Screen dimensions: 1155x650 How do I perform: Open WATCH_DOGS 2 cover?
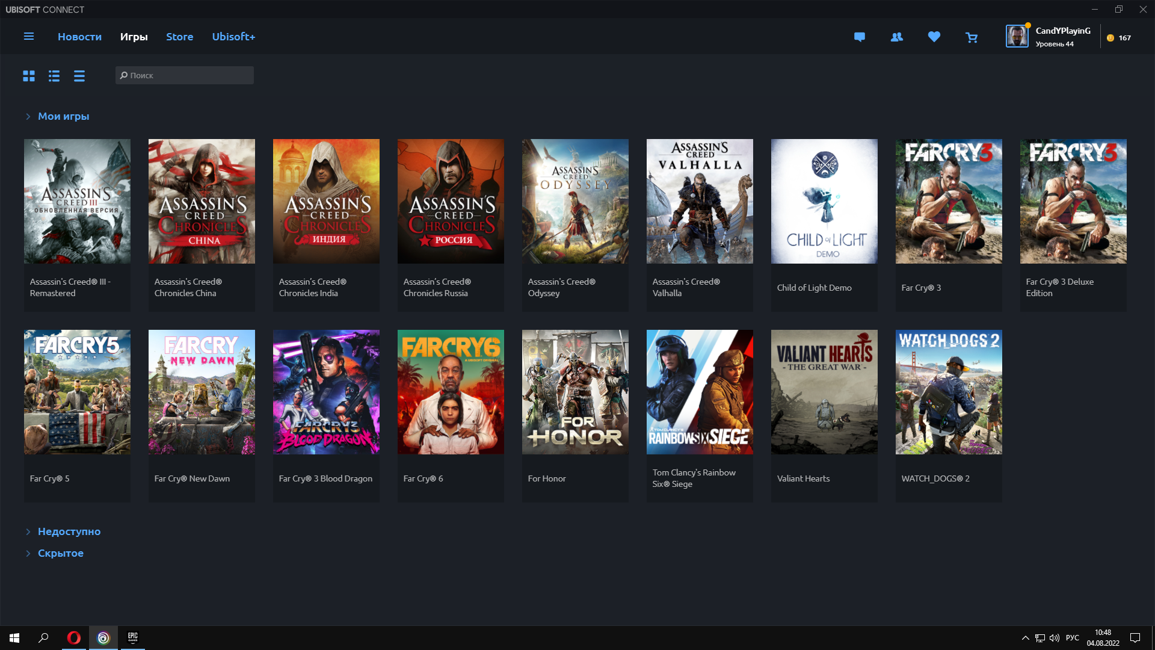point(949,392)
